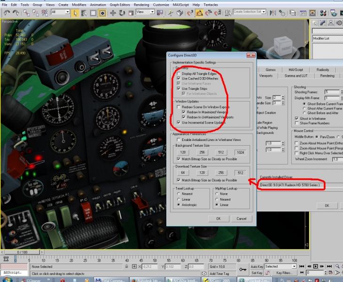
Task: Open the Mirror tool
Action: pyautogui.click(x=273, y=13)
